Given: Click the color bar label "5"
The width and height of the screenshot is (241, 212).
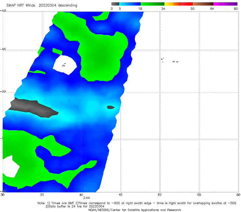Looking at the screenshot, I should (x=120, y=9).
